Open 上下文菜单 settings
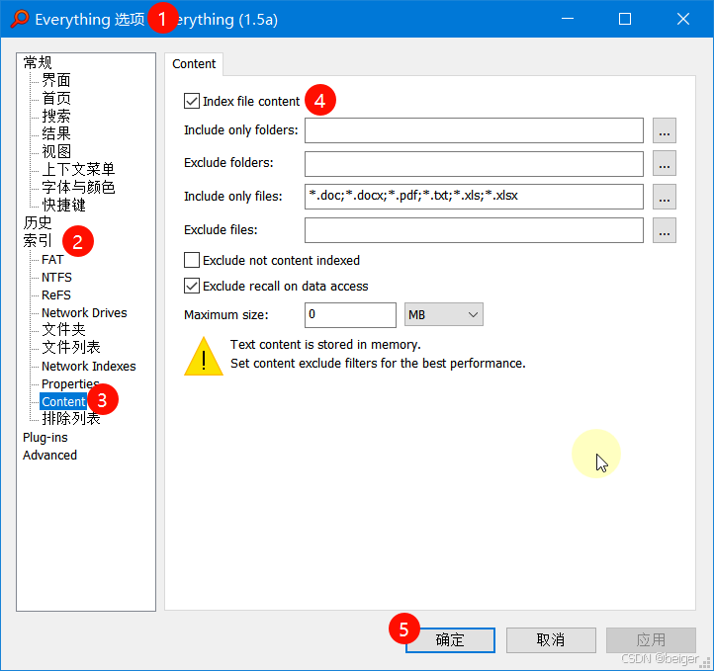Image resolution: width=714 pixels, height=671 pixels. coord(78,169)
